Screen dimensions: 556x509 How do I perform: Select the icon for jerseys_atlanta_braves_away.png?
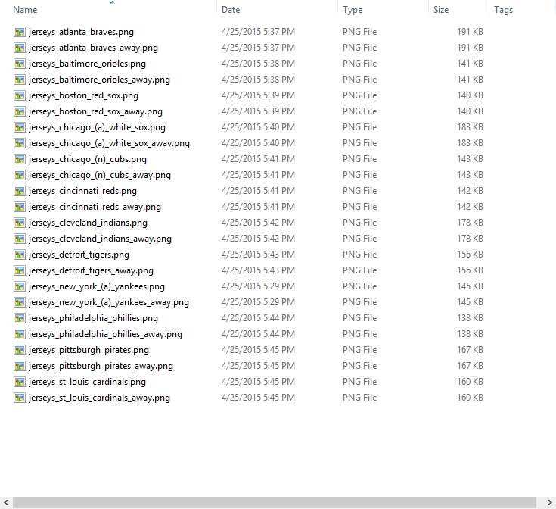20,48
